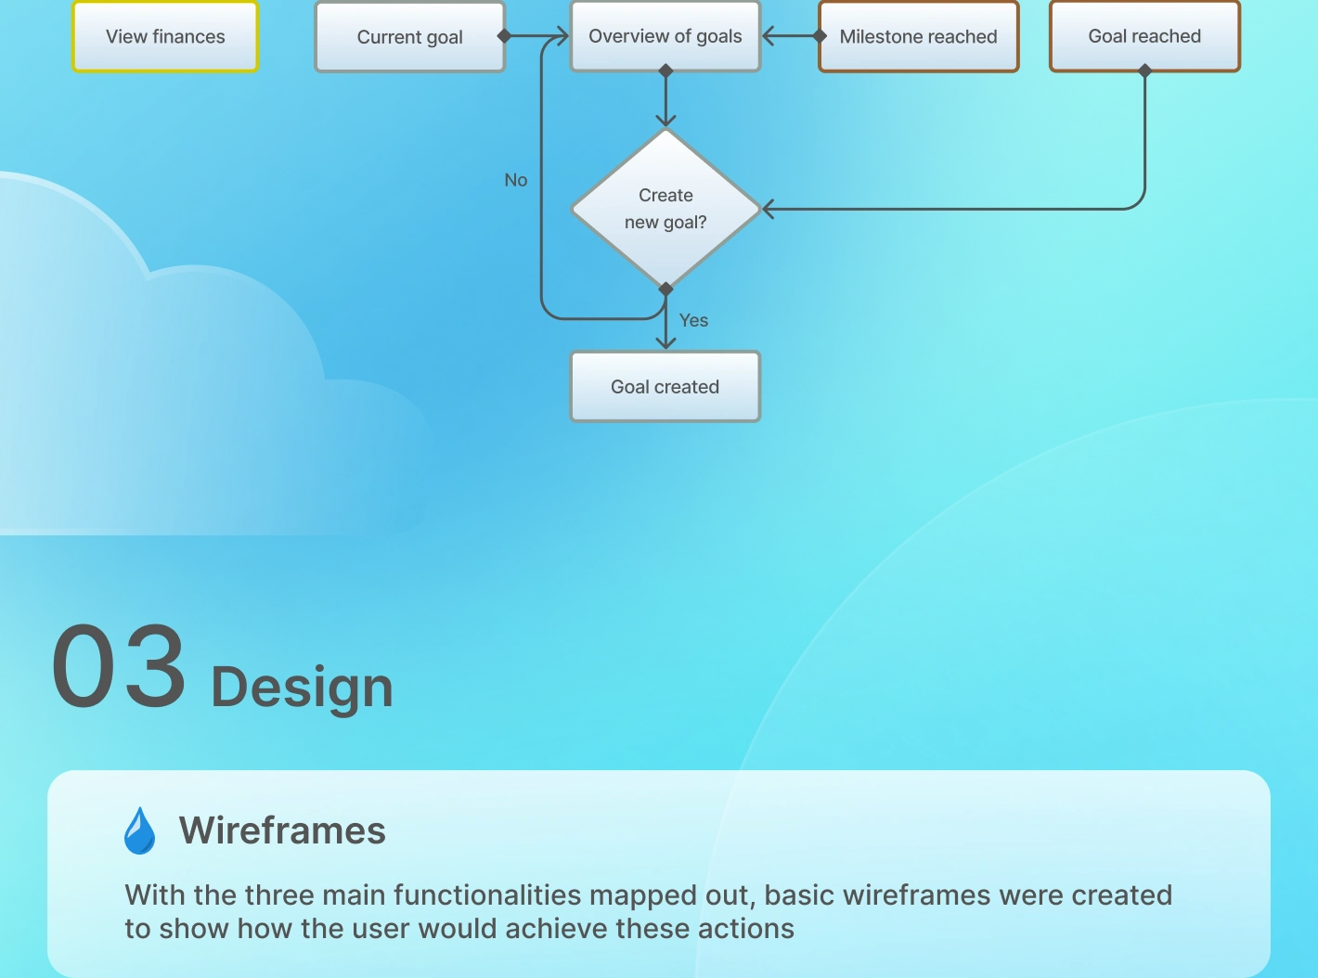Click the Design section title
1318x978 pixels.
(303, 688)
